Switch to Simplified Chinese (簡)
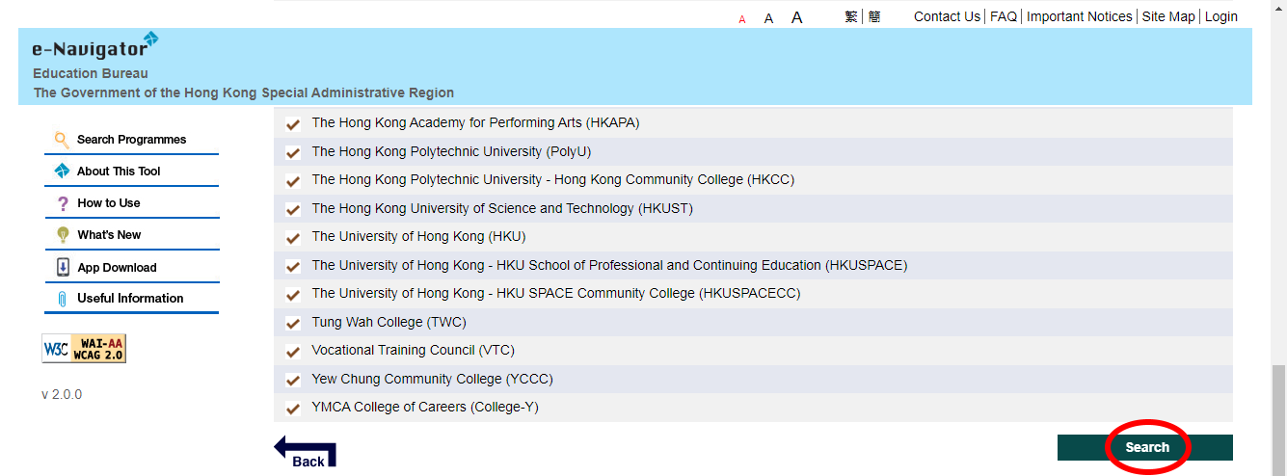The height and width of the screenshot is (476, 1287). [x=874, y=16]
